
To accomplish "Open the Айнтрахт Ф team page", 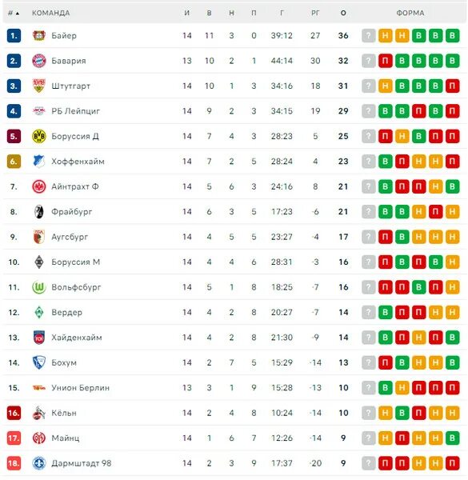I will [x=75, y=186].
